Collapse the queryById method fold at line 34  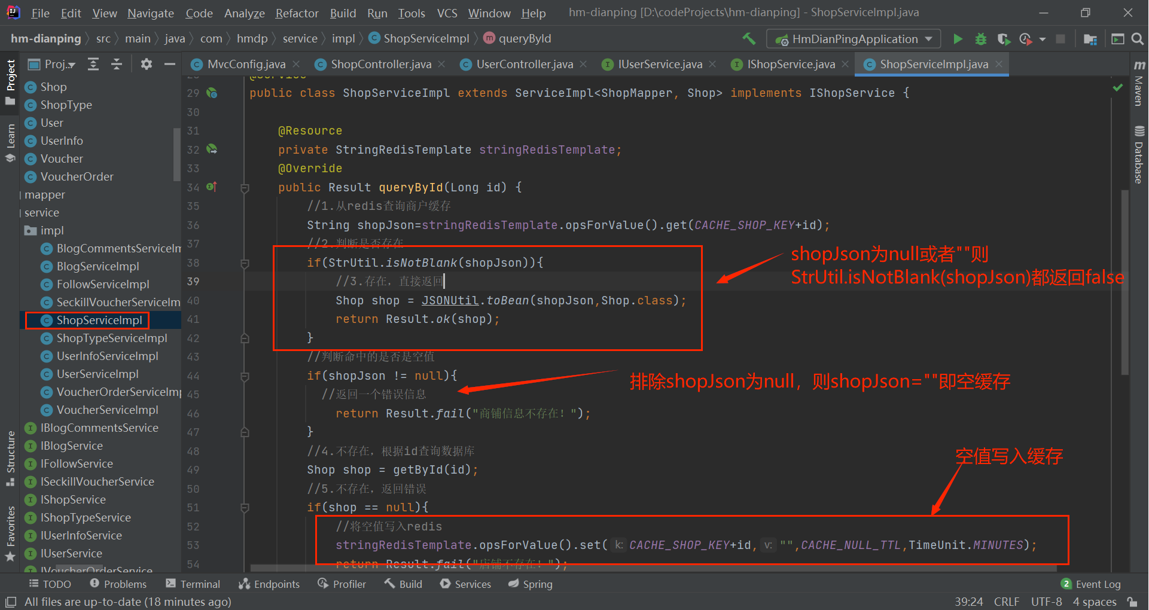click(x=245, y=188)
